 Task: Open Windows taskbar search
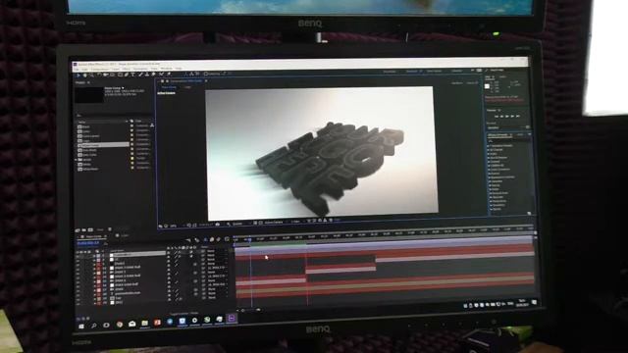click(x=94, y=326)
